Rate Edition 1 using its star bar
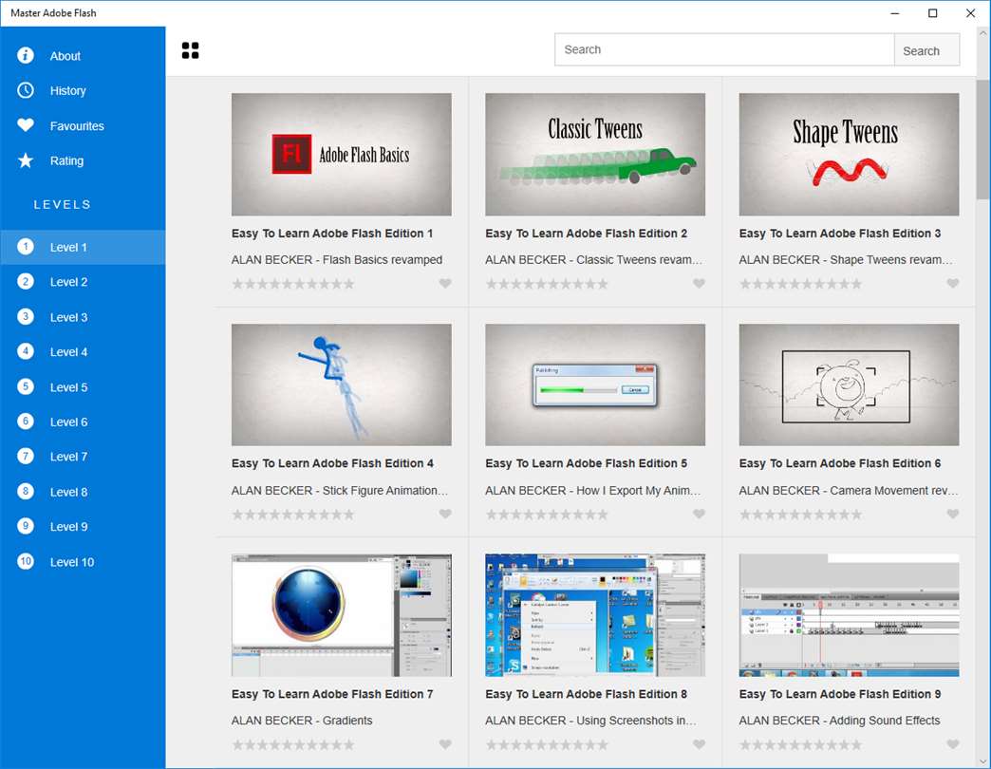Screen dimensions: 991x769 click(x=293, y=284)
